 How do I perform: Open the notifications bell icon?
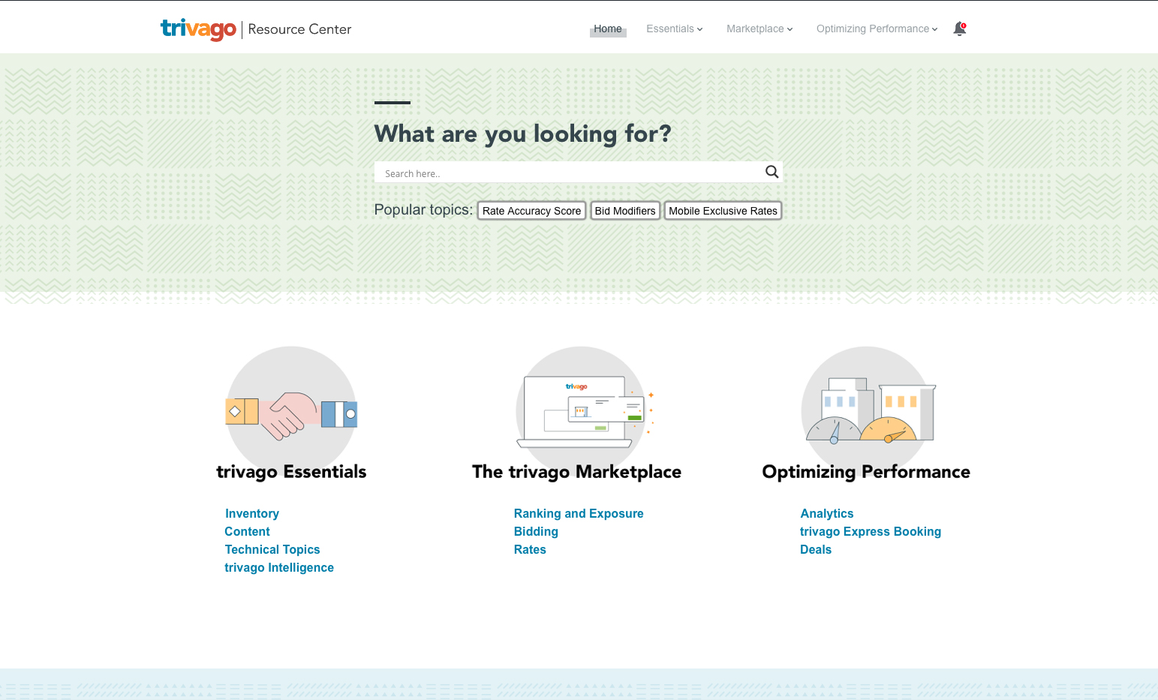click(x=959, y=29)
